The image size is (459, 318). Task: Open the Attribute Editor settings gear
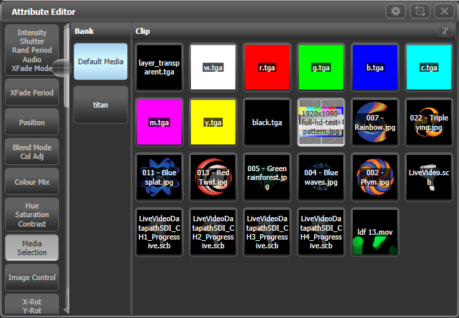[396, 12]
